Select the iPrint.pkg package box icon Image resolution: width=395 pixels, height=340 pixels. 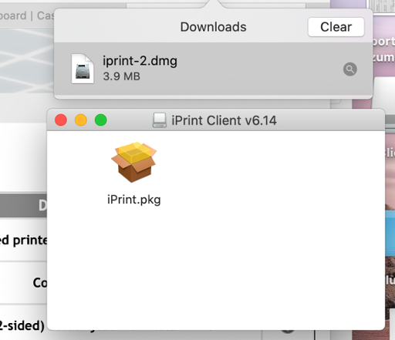[x=133, y=162]
